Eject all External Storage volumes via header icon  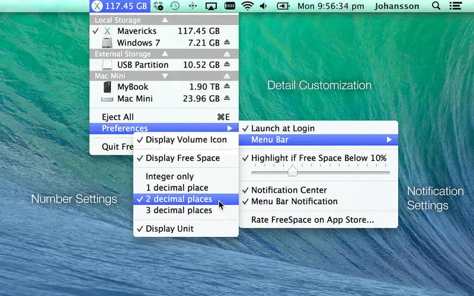(227, 54)
